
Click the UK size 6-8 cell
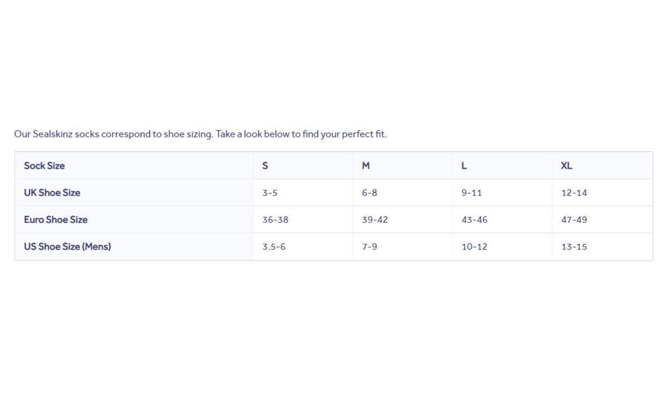click(370, 193)
